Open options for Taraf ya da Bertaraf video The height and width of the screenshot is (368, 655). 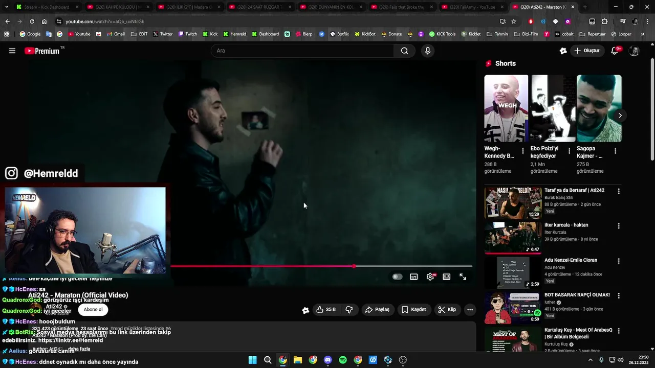click(619, 191)
